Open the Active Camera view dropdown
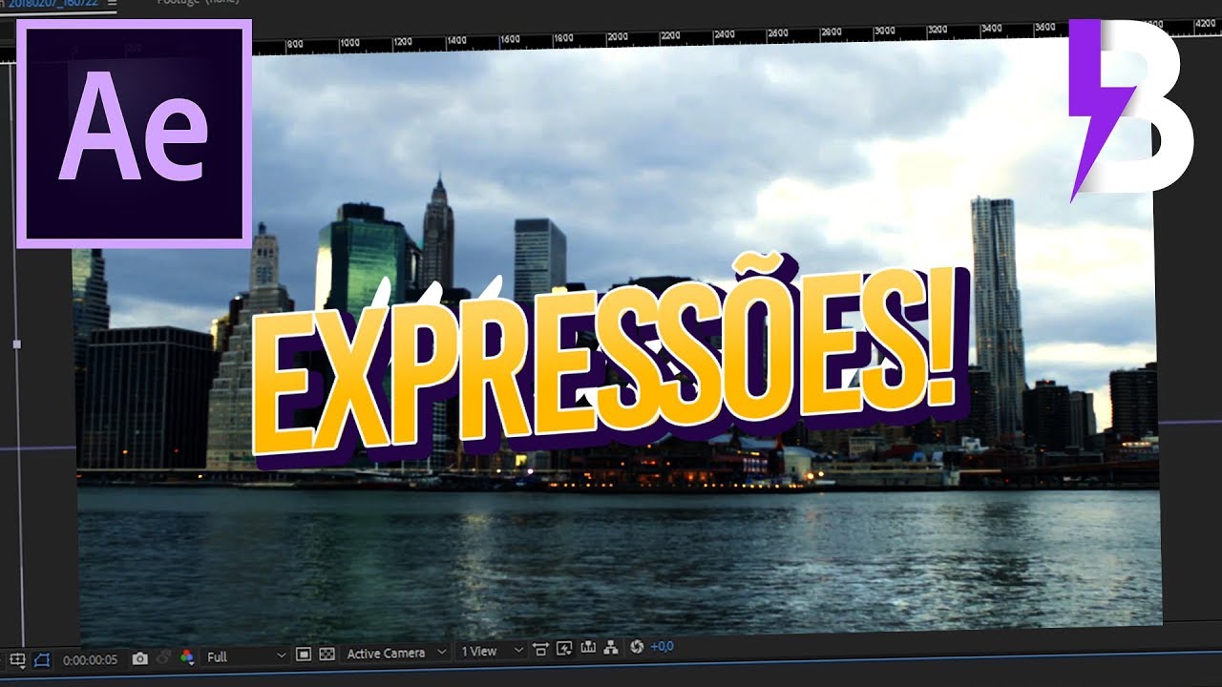The height and width of the screenshot is (687, 1222). coord(395,653)
